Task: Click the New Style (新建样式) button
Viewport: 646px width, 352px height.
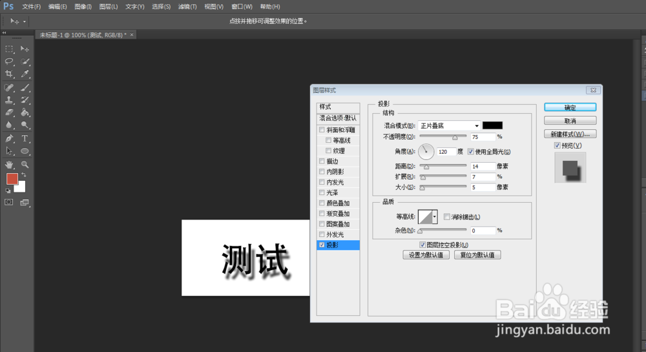Action: pyautogui.click(x=570, y=134)
